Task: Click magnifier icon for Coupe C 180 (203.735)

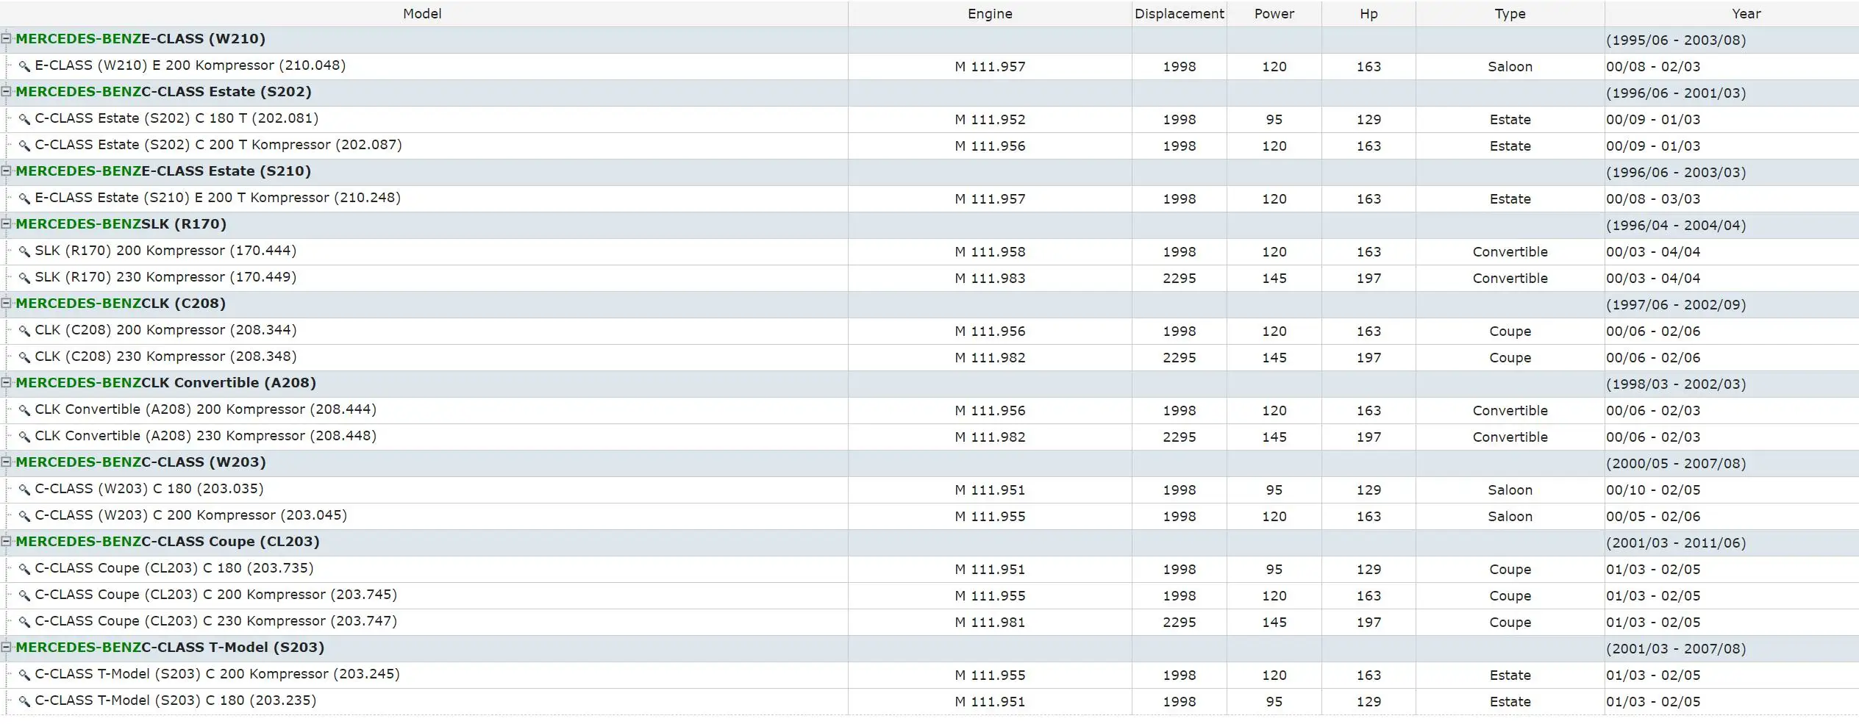Action: pyautogui.click(x=24, y=569)
